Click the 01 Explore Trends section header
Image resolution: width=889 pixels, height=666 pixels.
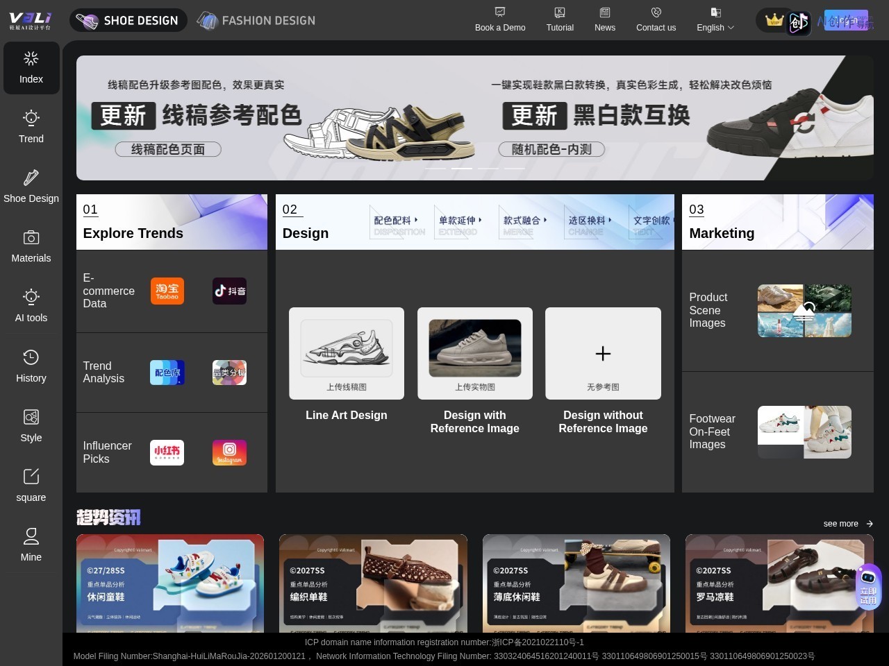click(172, 222)
